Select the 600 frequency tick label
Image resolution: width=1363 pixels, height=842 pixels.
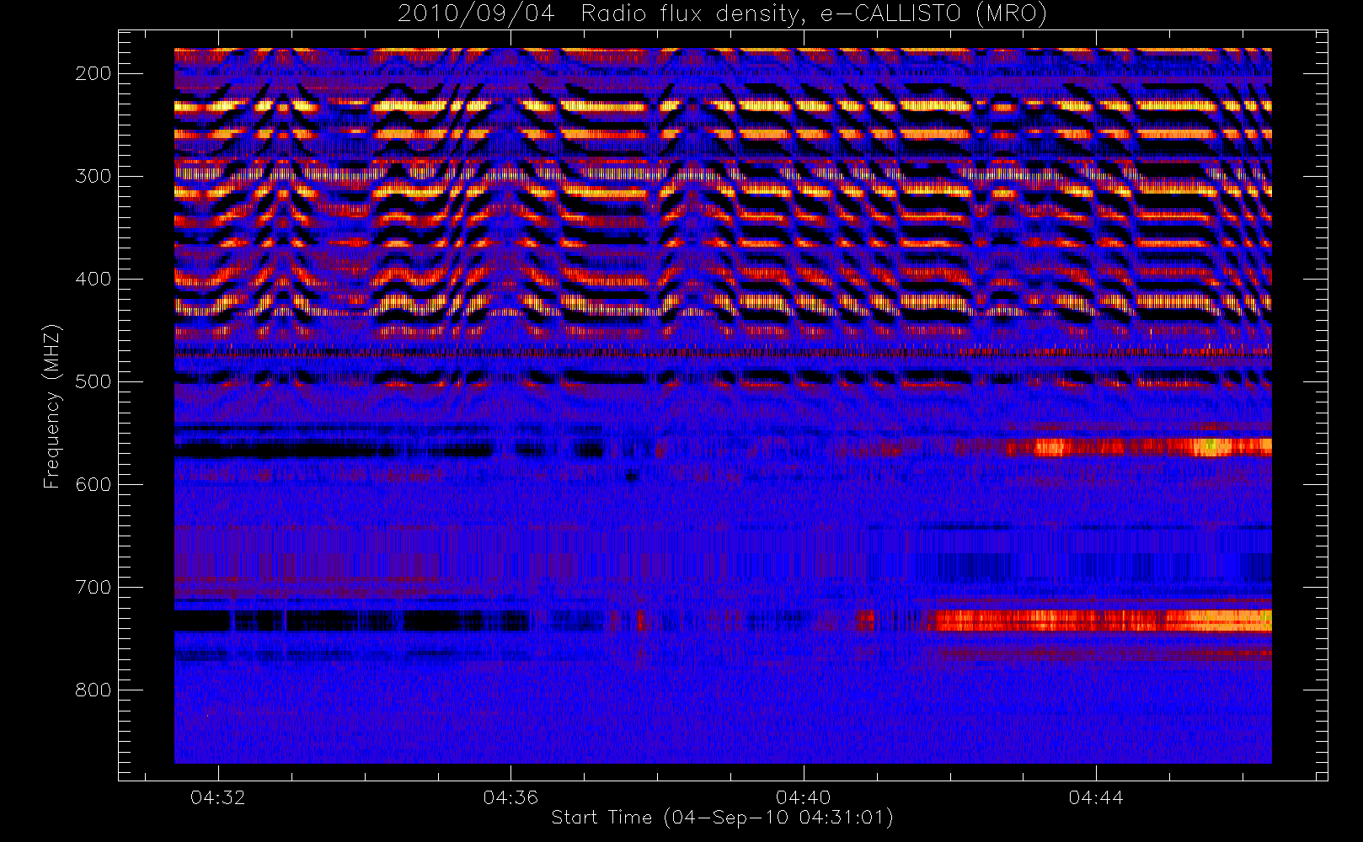click(x=94, y=484)
